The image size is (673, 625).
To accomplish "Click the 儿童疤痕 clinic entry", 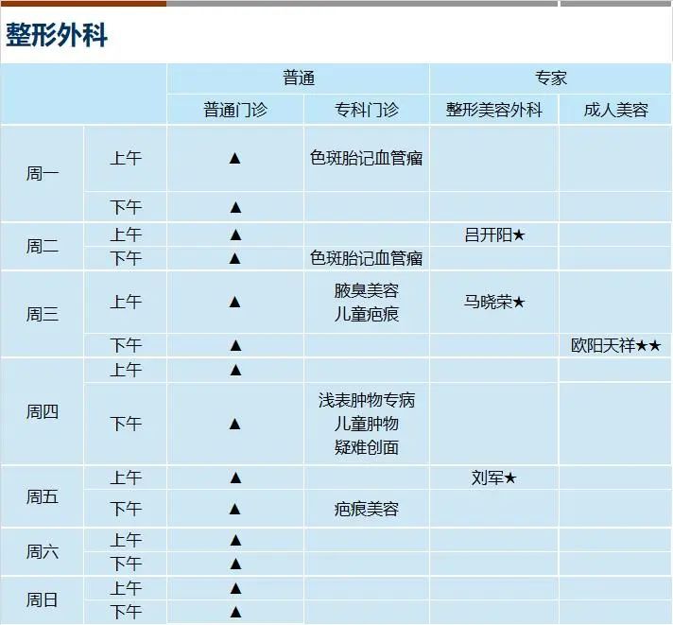I will pyautogui.click(x=367, y=314).
